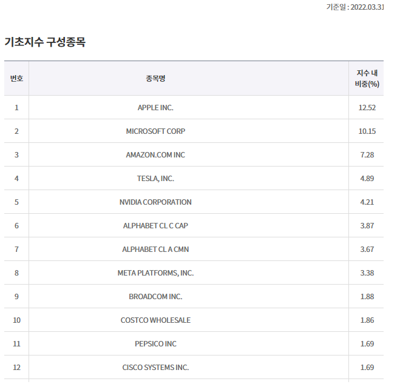Click the 3.38 weight value for Meta
This screenshot has width=400, height=390.
(x=367, y=273)
